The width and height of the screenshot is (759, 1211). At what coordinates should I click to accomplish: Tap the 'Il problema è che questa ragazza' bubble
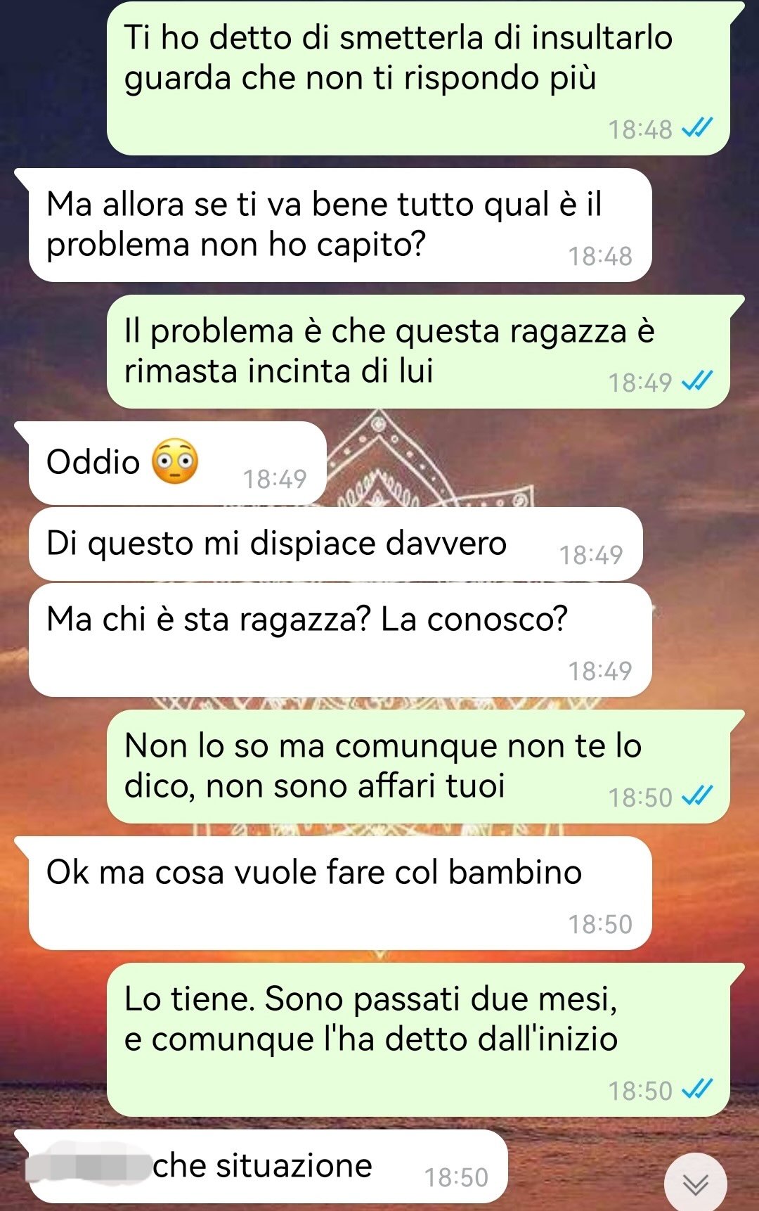coord(419,352)
